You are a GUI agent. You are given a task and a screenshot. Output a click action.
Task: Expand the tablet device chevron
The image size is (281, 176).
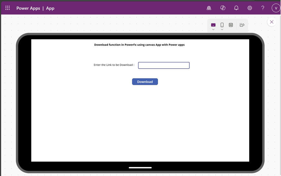pos(213,29)
